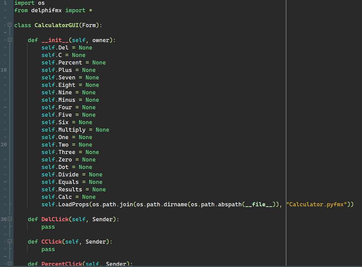Click the delphifmx module name in import
Screen dimensions: 362x267
tap(46, 11)
